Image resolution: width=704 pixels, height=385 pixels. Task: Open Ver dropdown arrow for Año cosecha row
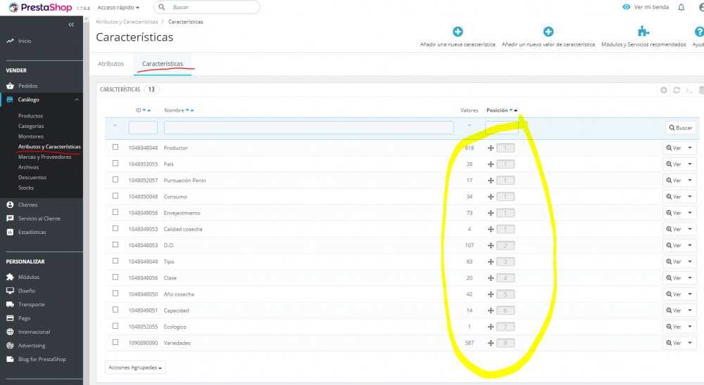tap(690, 294)
